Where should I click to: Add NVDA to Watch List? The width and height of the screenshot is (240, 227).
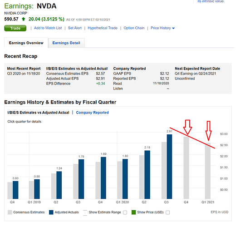(x=48, y=28)
